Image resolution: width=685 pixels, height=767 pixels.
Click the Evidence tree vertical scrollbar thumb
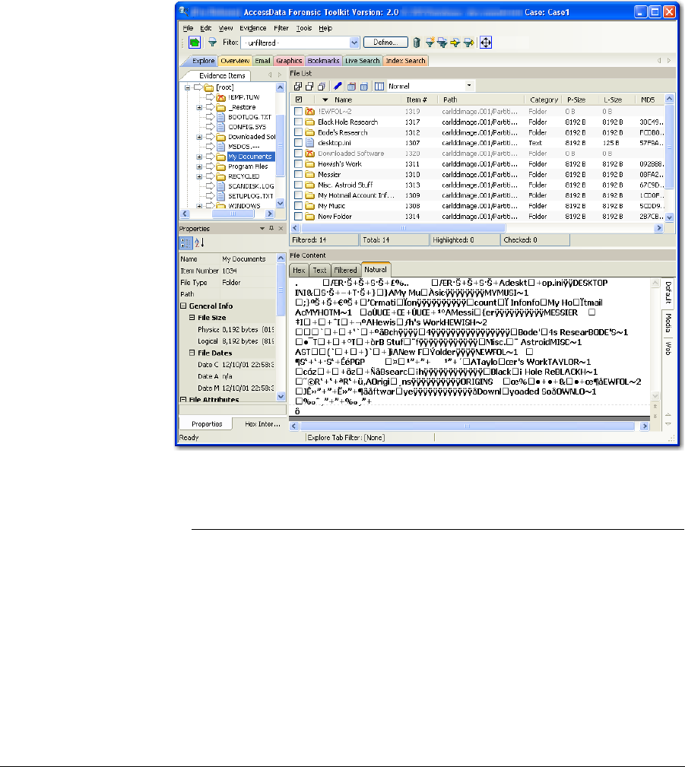(281, 145)
